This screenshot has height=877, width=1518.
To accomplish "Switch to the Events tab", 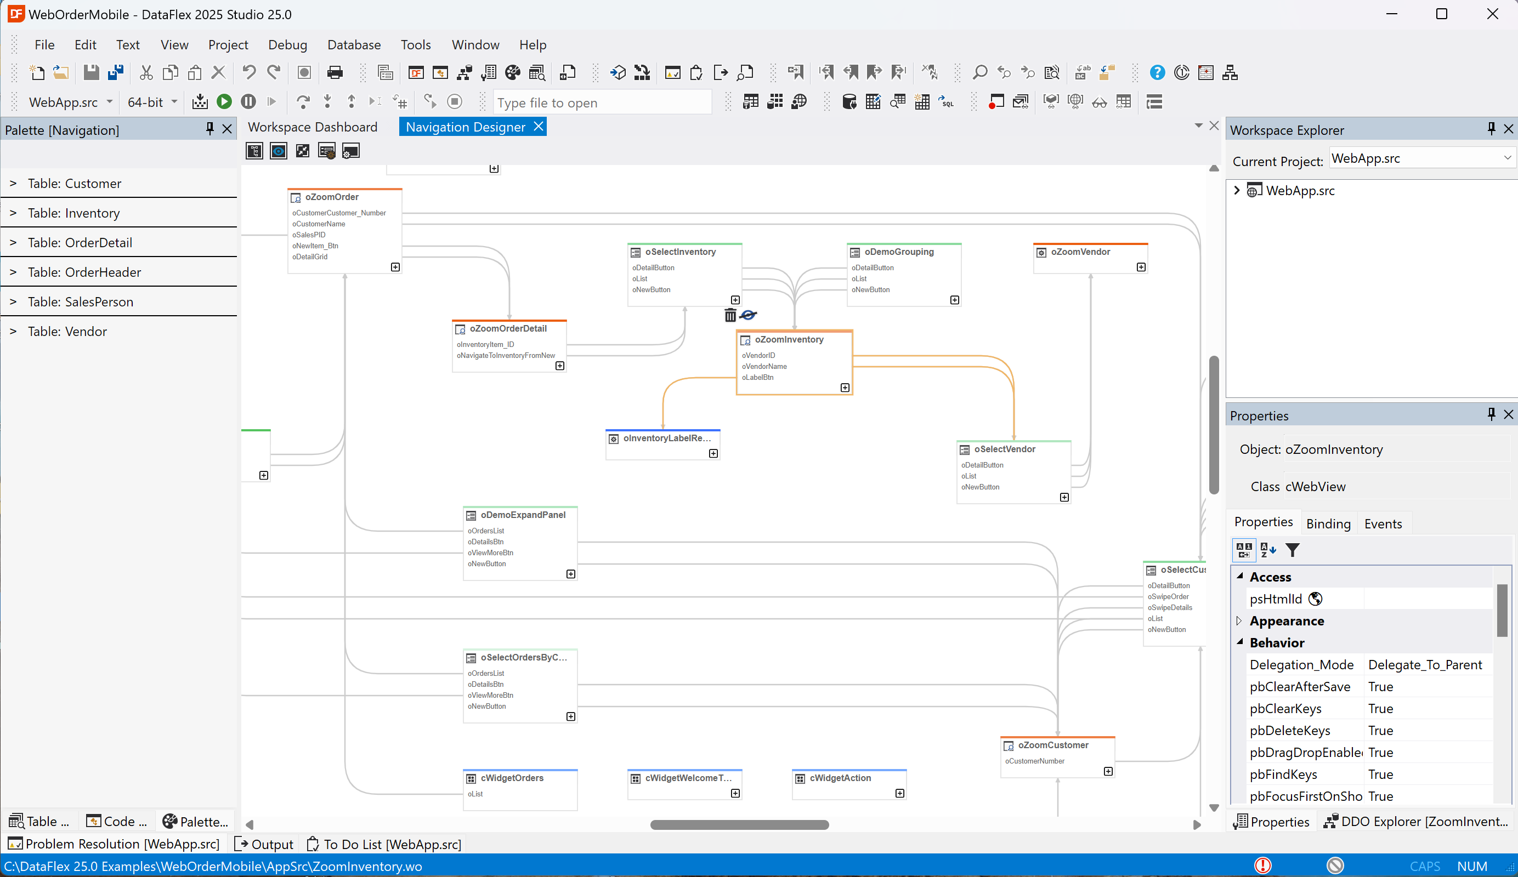I will point(1383,523).
